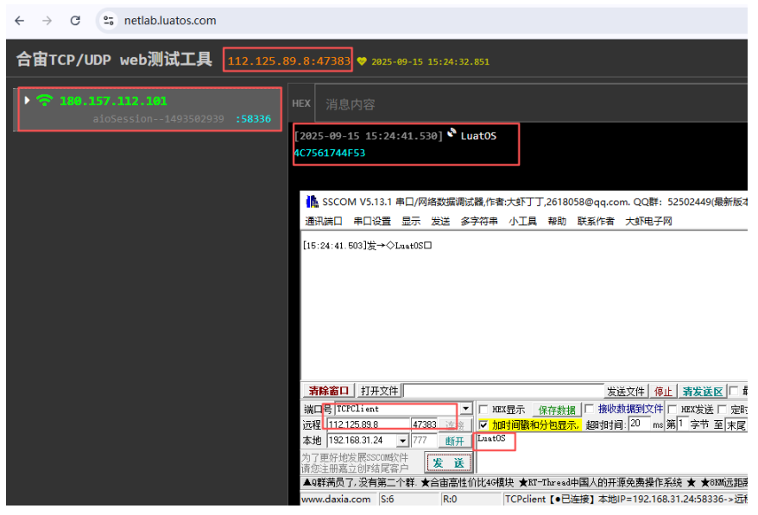
Task: Expand the 180.157.112.101 client entry
Action: 27,100
